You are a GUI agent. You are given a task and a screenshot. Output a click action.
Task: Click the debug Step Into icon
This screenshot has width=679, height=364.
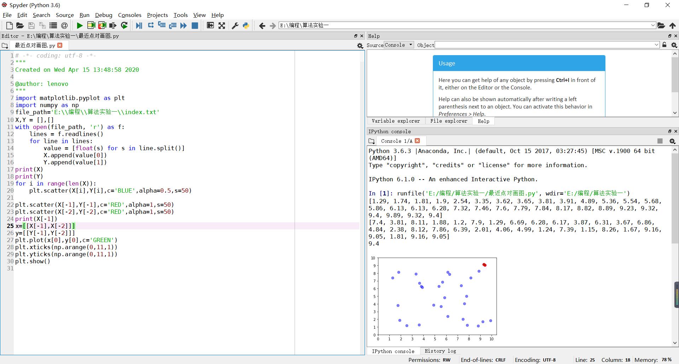tap(162, 25)
